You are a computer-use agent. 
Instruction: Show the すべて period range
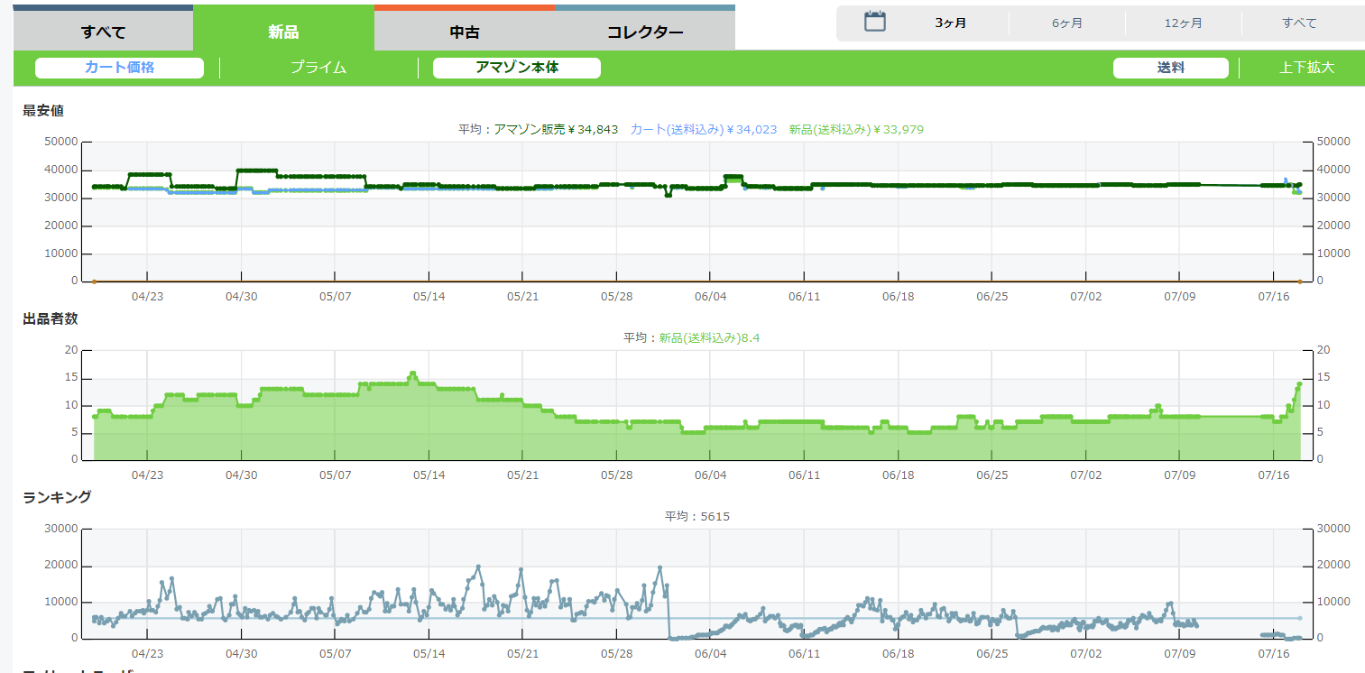1299,23
